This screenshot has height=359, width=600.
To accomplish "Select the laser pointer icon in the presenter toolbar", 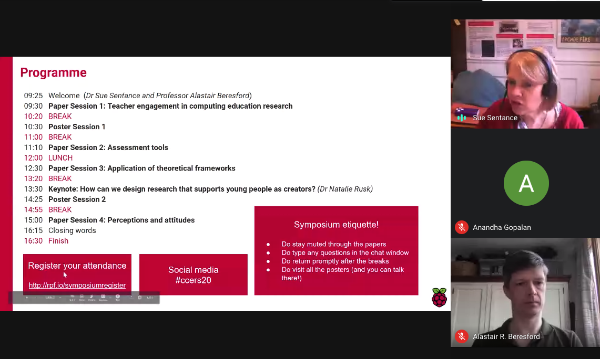I will [x=91, y=297].
